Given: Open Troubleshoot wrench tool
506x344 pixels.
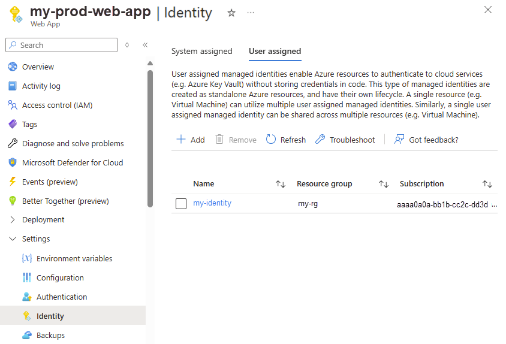Looking at the screenshot, I should 320,140.
